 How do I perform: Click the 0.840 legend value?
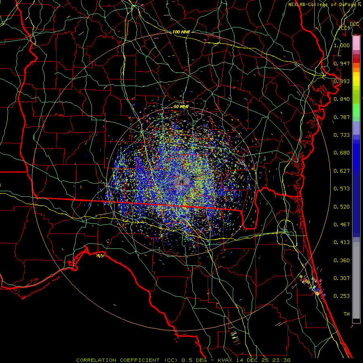[342, 99]
